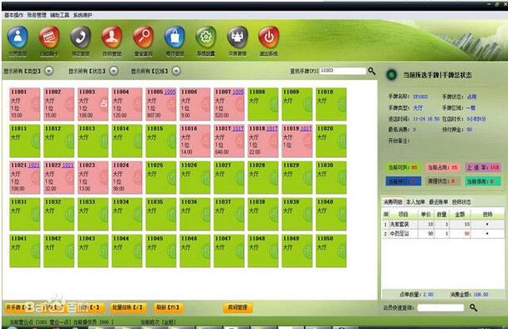Select free hand-card tile 11041
The width and height of the screenshot is (508, 329).
(x=25, y=251)
